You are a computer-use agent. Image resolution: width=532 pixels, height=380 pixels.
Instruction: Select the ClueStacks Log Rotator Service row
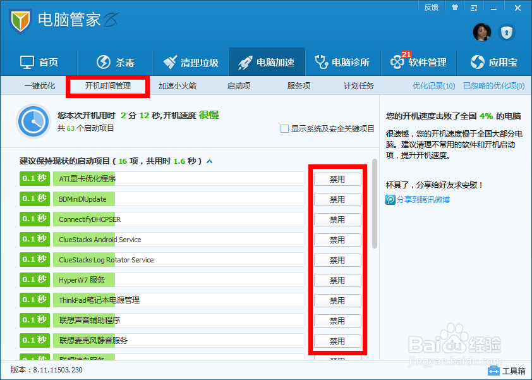coord(179,260)
